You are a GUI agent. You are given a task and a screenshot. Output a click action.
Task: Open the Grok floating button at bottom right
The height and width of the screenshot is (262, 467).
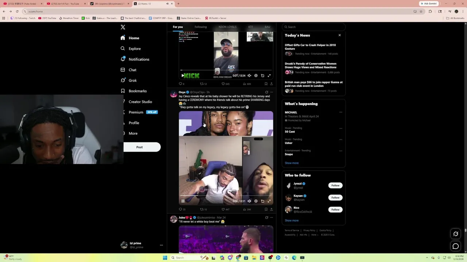(x=456, y=234)
